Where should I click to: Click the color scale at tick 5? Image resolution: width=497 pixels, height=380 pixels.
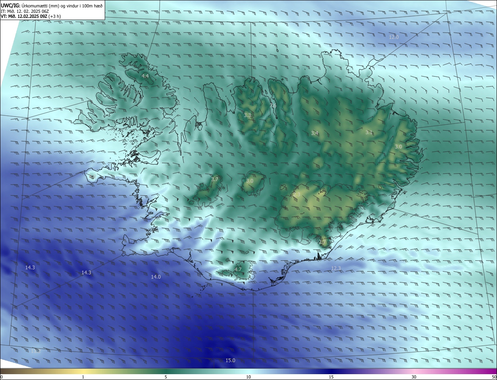166,377
